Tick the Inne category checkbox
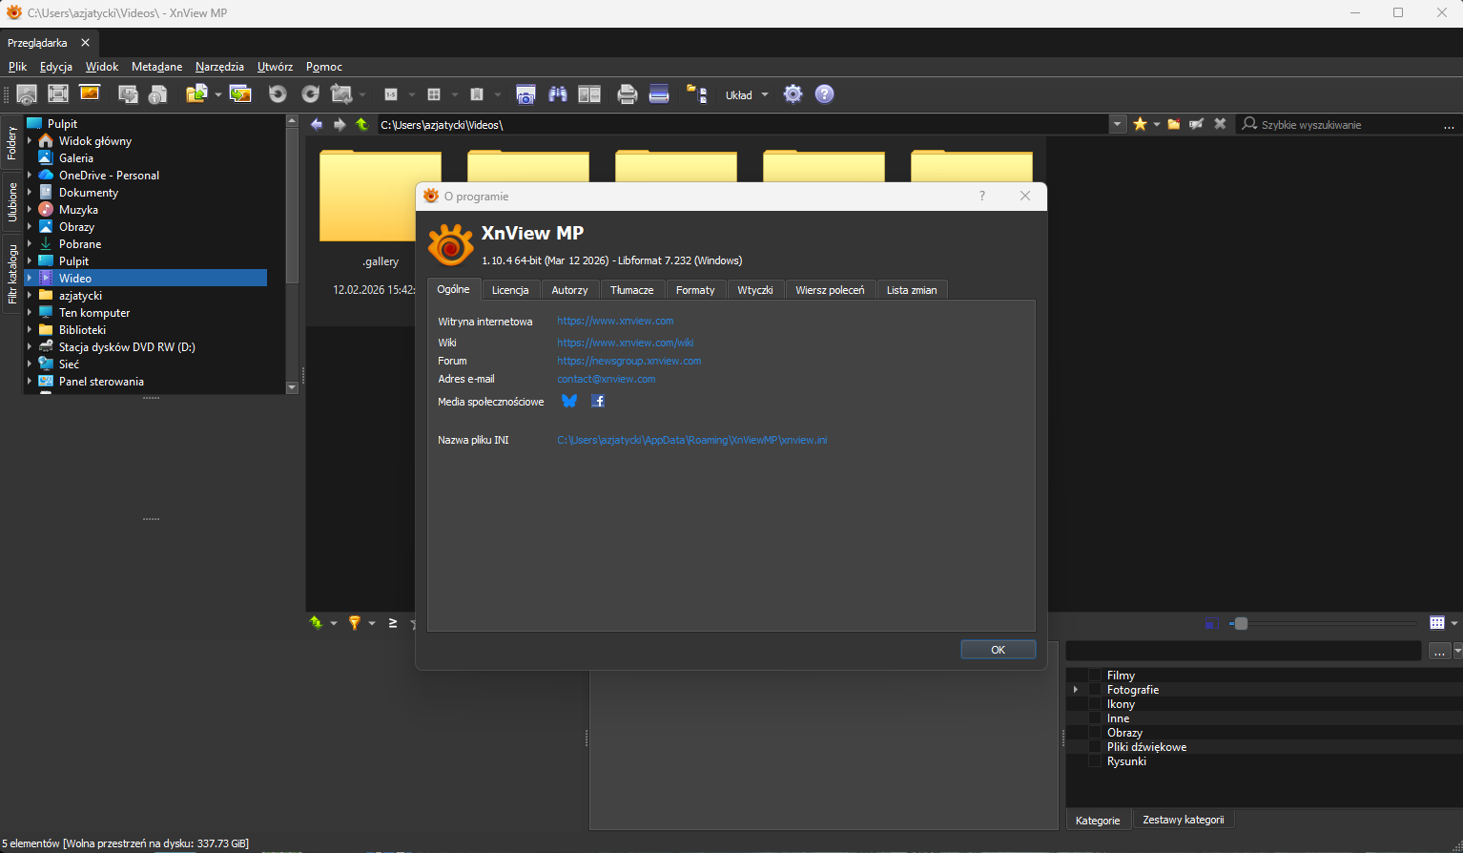This screenshot has height=853, width=1463. click(1095, 718)
